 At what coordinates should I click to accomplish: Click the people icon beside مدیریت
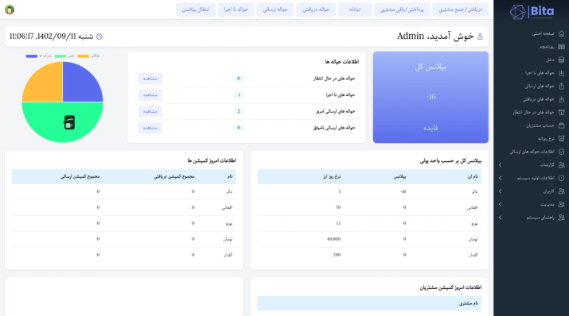(561, 204)
